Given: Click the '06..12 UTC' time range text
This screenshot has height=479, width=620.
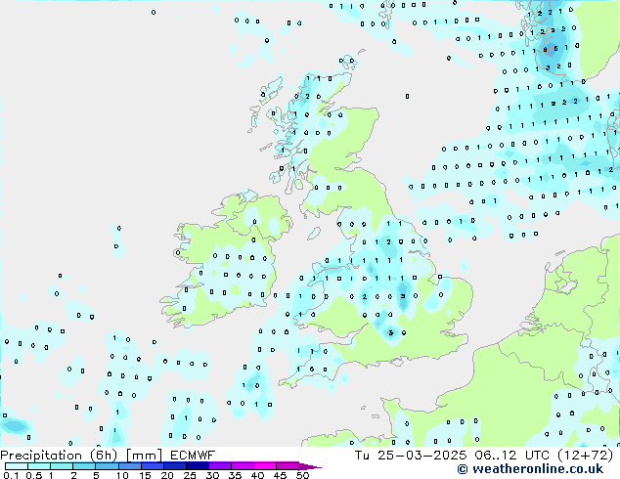Looking at the screenshot, I should pyautogui.click(x=511, y=456).
